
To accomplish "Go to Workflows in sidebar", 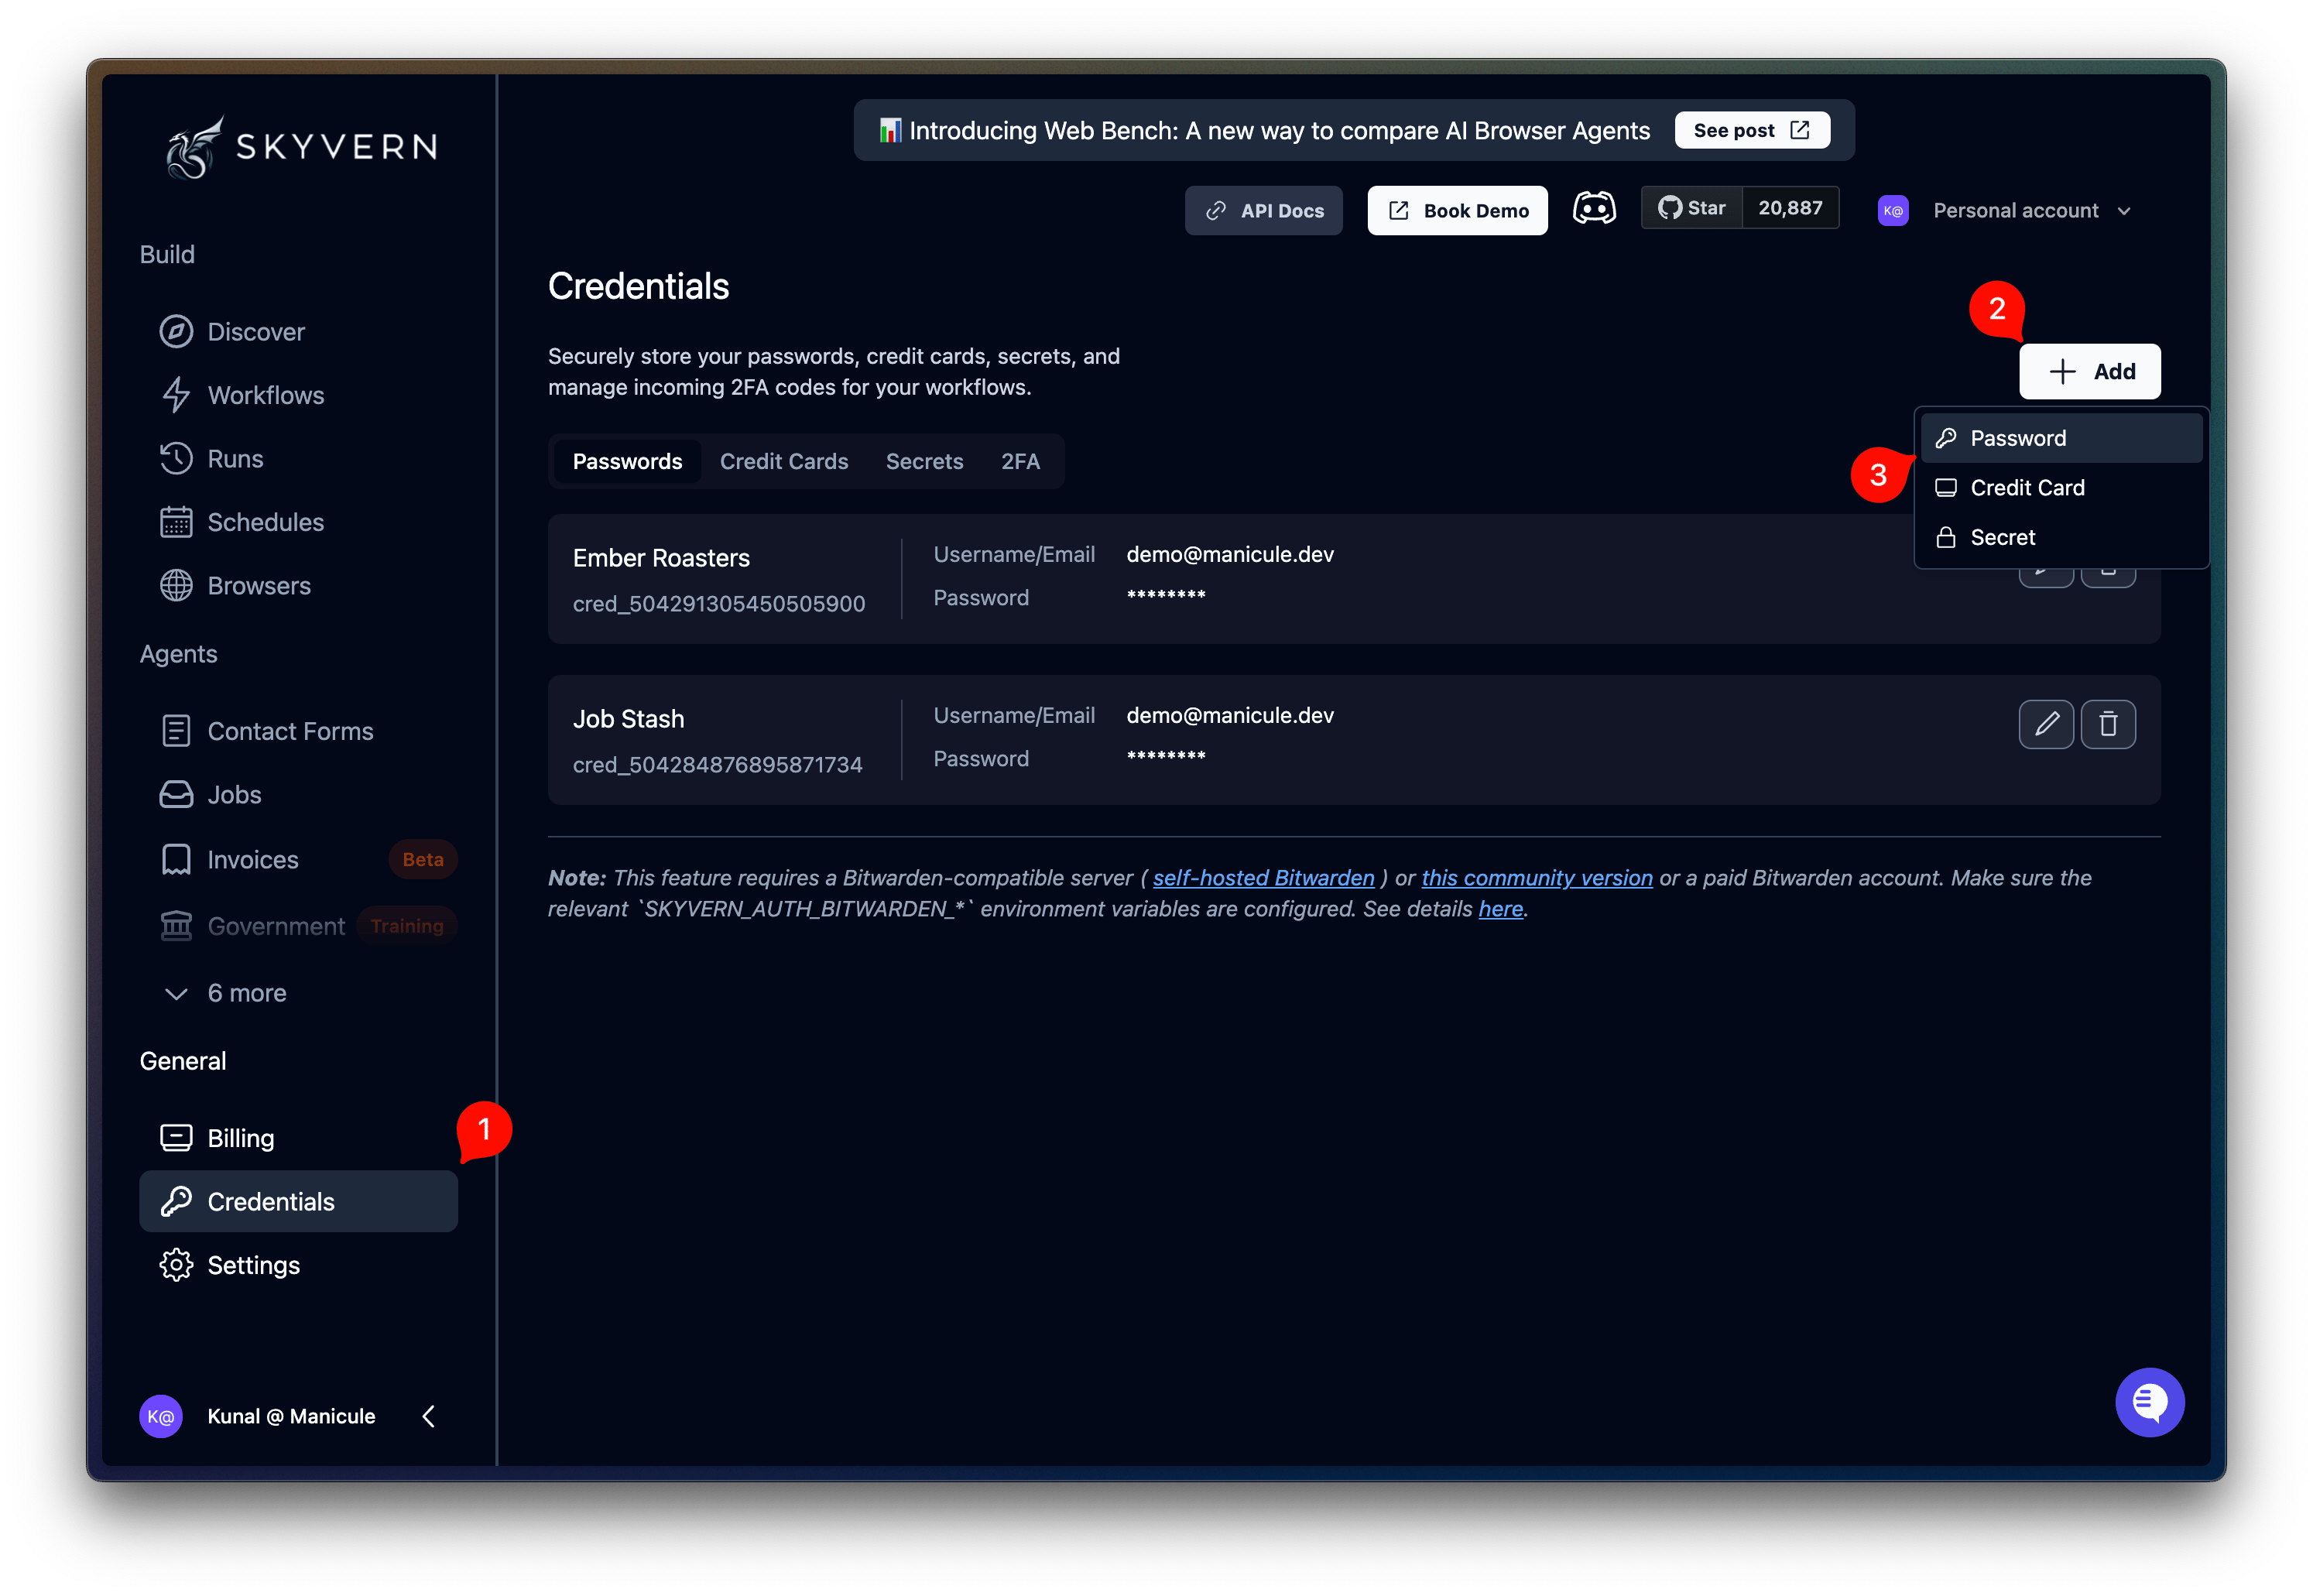I will click(298, 395).
